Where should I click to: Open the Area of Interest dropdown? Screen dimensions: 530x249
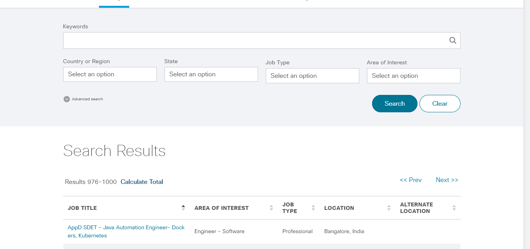414,76
